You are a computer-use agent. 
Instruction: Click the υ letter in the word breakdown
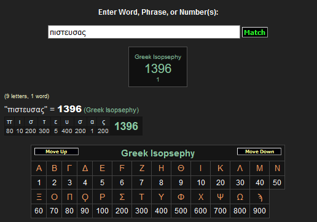coord(67,122)
